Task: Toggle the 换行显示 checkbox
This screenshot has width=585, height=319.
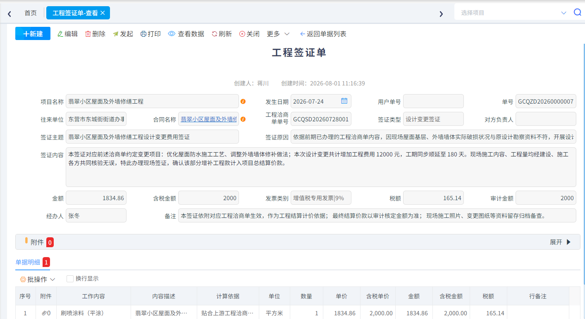Action: 70,279
